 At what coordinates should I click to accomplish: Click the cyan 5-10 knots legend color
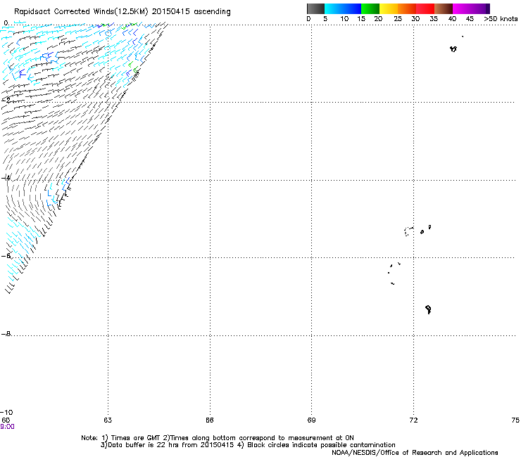(x=334, y=8)
